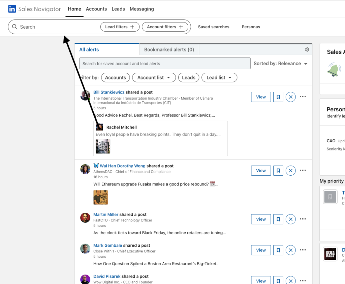The image size is (345, 284).
Task: Open the Accounts menu in top navigation
Action: click(x=96, y=9)
